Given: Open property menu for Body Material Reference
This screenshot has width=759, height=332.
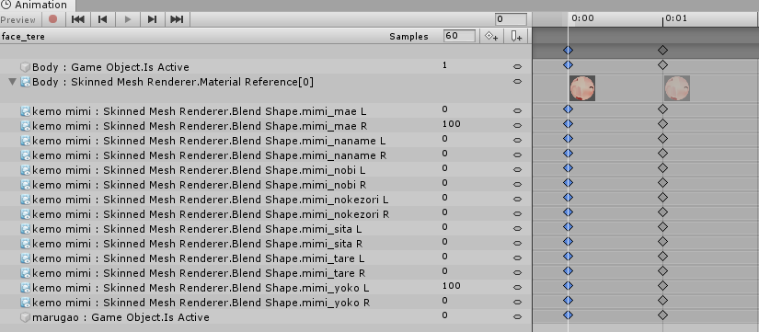Looking at the screenshot, I should point(517,81).
